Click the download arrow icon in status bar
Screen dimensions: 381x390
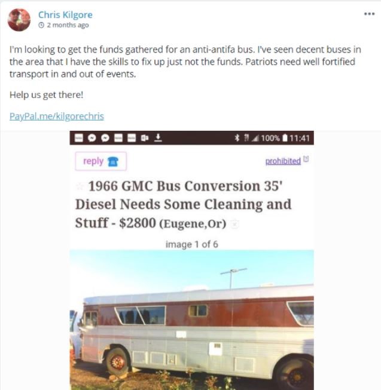(x=158, y=137)
